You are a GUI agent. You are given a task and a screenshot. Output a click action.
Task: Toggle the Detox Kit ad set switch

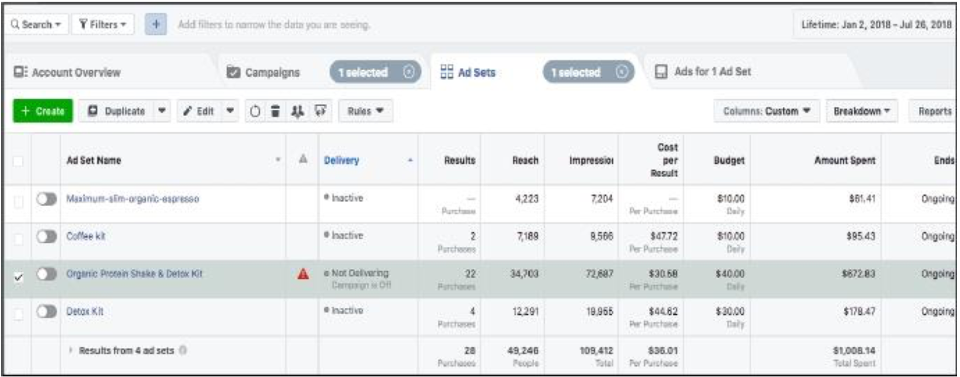point(46,312)
